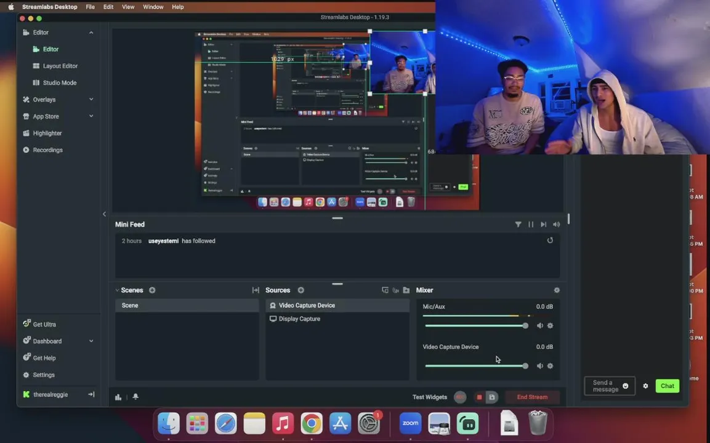Adjust Video Capture Device volume slider
710x443 pixels.
point(477,365)
